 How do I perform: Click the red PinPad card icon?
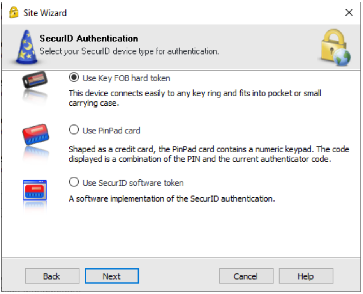pyautogui.click(x=36, y=134)
